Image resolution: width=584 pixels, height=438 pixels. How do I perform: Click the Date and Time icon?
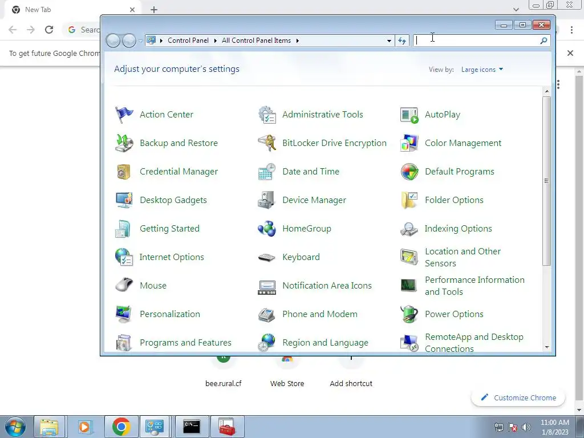267,172
